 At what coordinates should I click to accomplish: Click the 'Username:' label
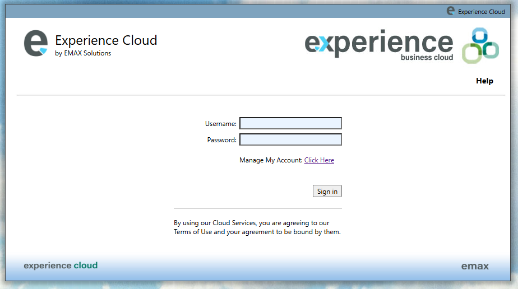(x=221, y=124)
